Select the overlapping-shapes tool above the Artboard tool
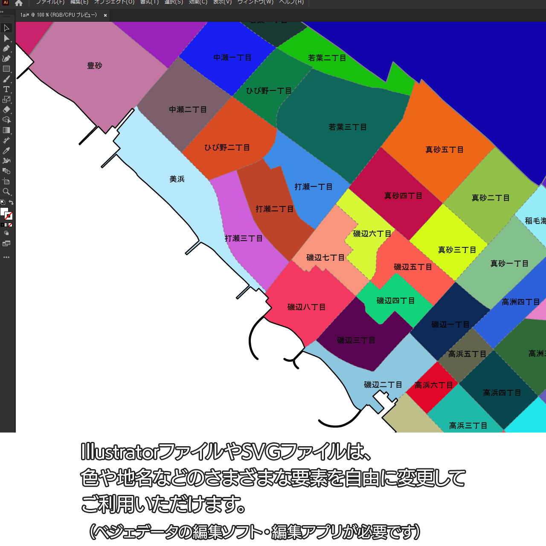Viewport: 546px width, 546px height. 6,171
